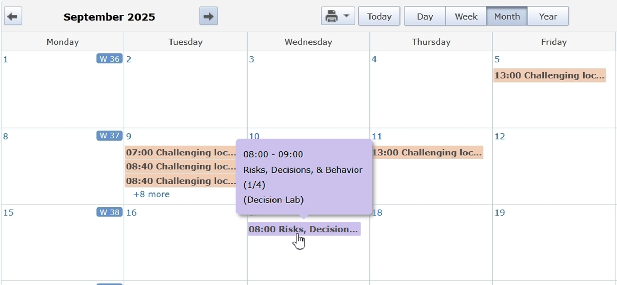This screenshot has height=285, width=617.
Task: Expand the +8 more events link
Action: click(x=151, y=195)
